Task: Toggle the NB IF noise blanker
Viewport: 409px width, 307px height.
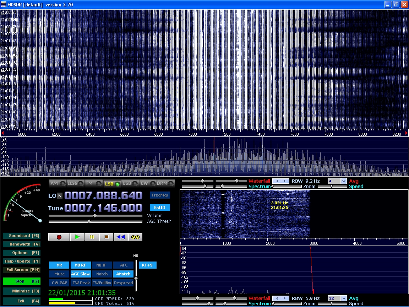Action: click(102, 265)
